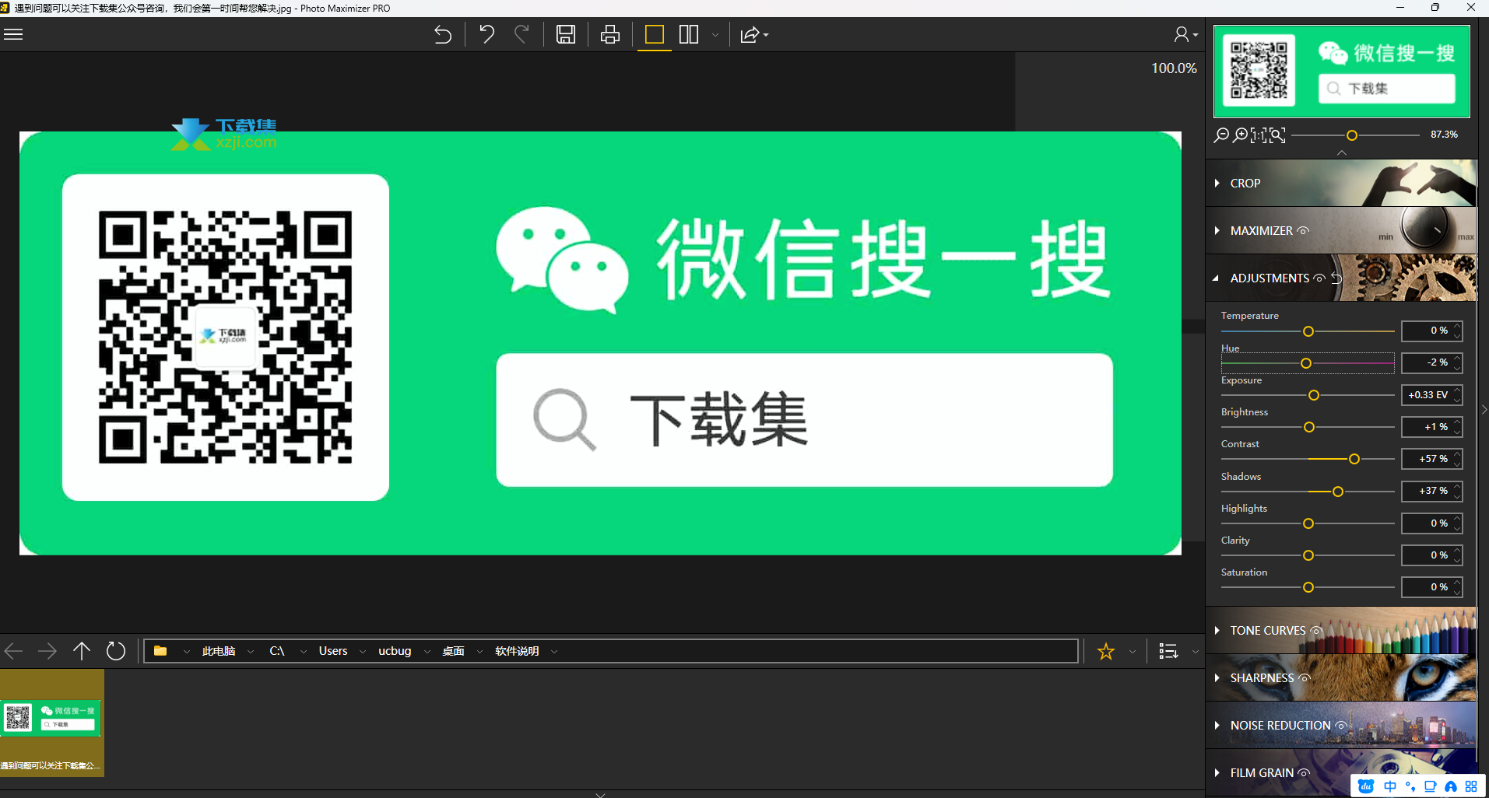1489x798 pixels.
Task: Open the share/export menu
Action: (753, 34)
